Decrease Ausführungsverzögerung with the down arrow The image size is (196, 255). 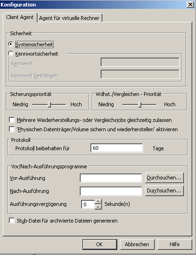[x=98, y=207]
